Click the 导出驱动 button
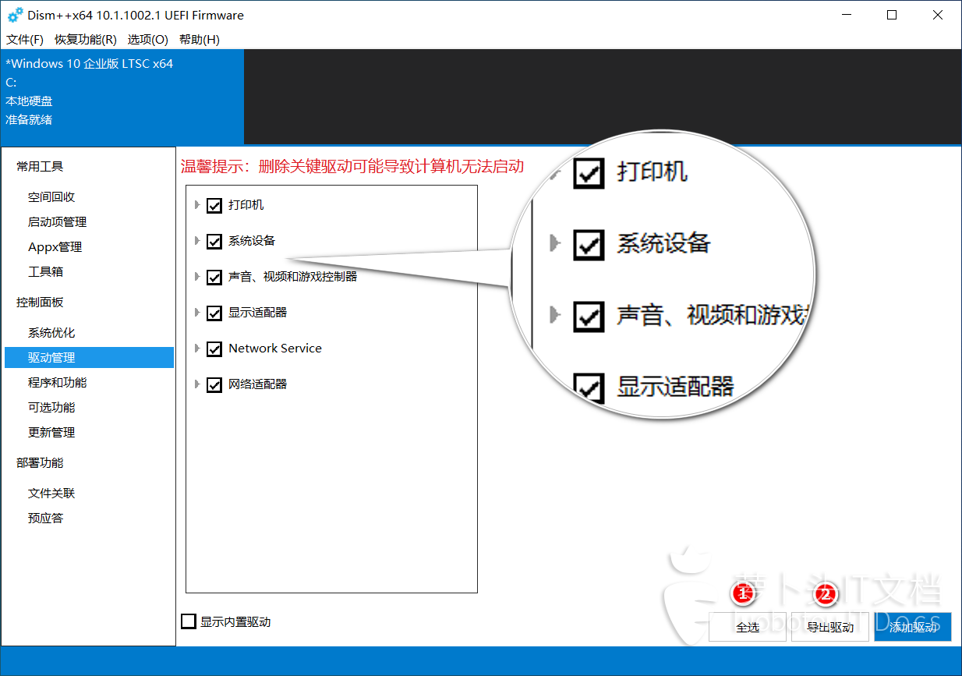 [x=830, y=627]
